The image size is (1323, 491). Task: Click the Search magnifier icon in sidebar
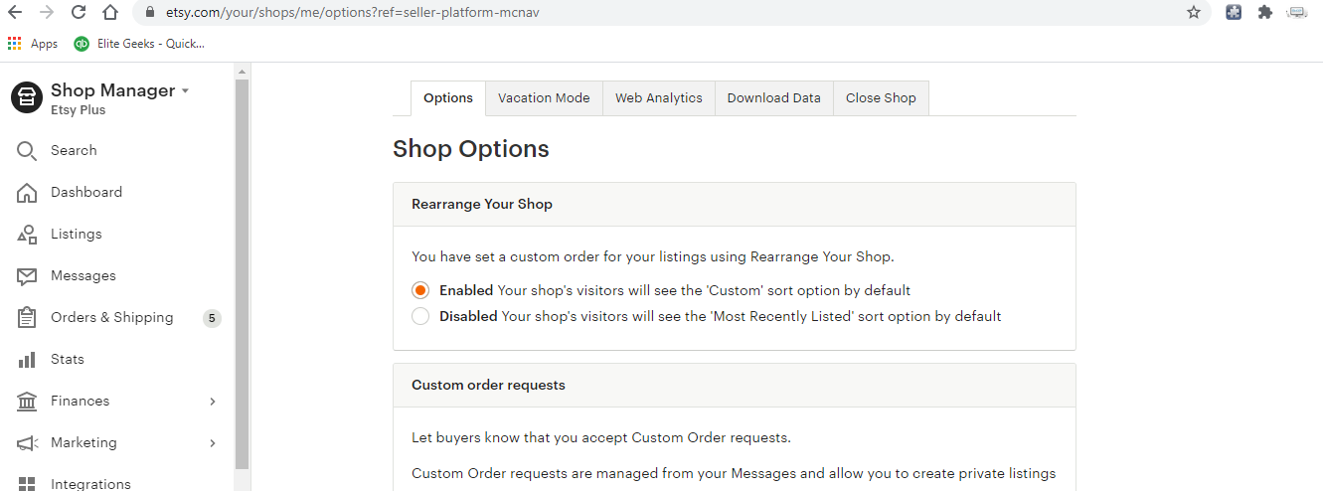tap(27, 151)
